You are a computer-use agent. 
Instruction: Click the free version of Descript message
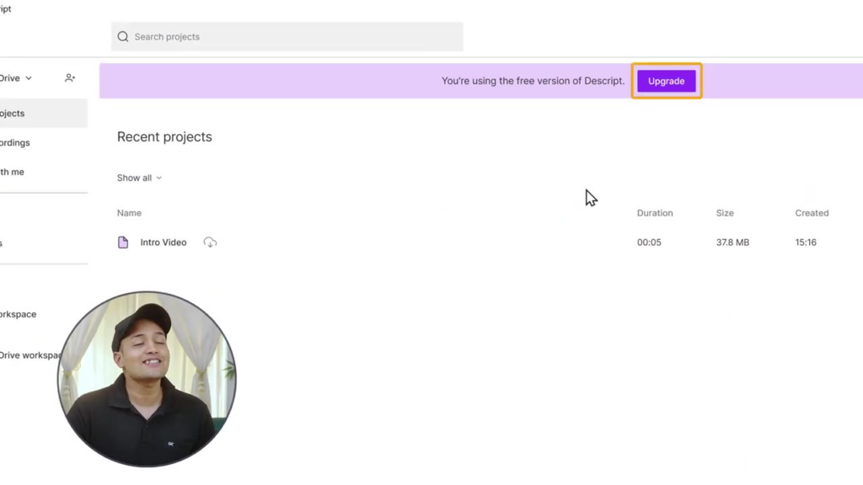pos(533,81)
